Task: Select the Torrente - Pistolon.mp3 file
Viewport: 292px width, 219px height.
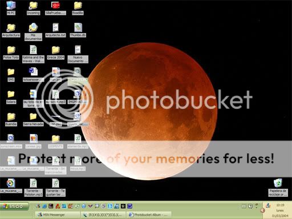Action: coord(33,188)
